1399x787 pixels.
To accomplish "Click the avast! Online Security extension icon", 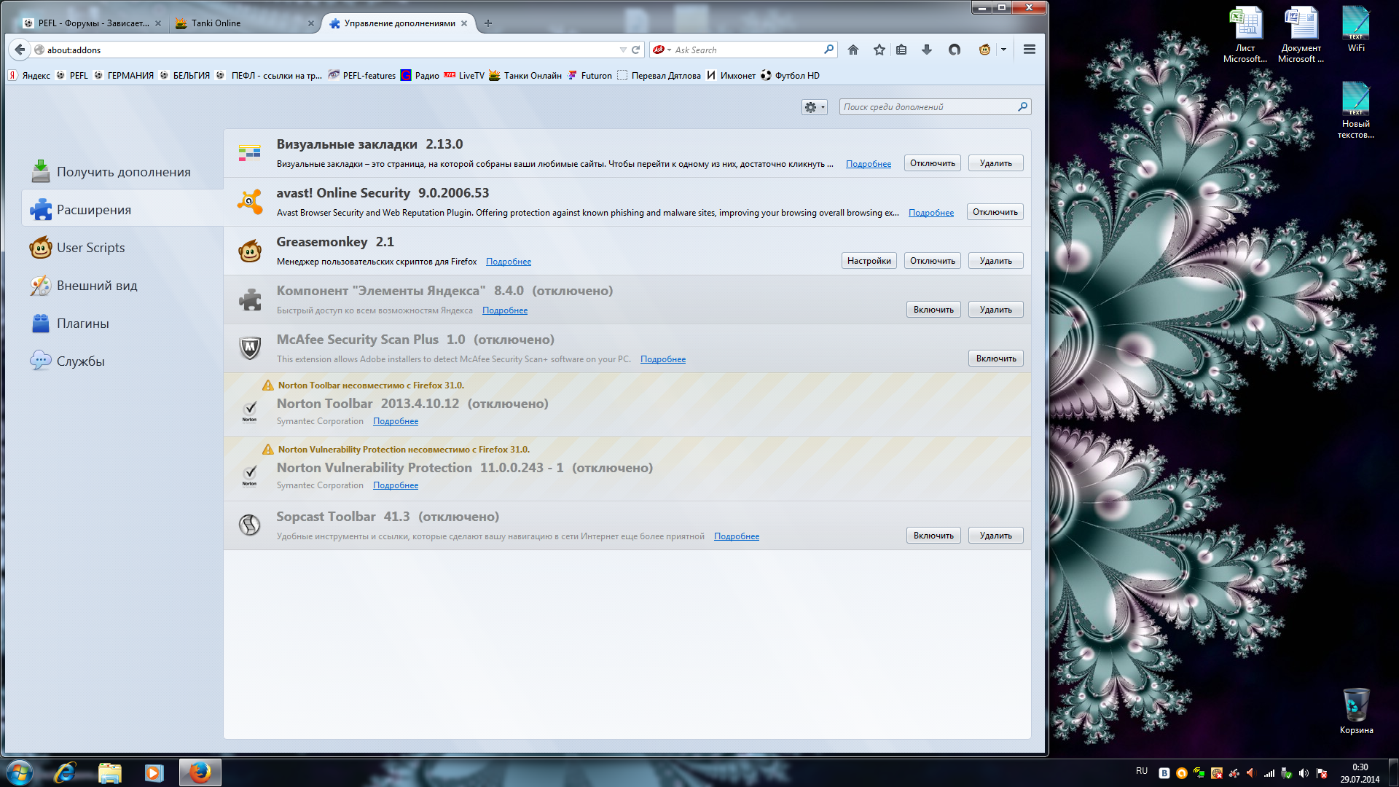I will (249, 202).
